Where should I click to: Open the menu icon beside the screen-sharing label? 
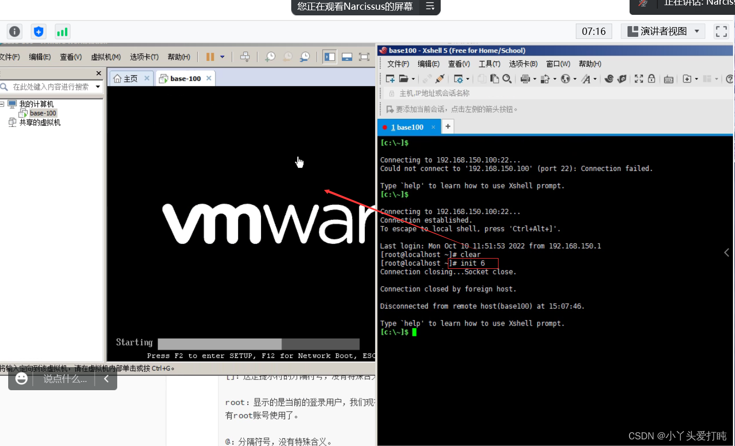tap(430, 6)
